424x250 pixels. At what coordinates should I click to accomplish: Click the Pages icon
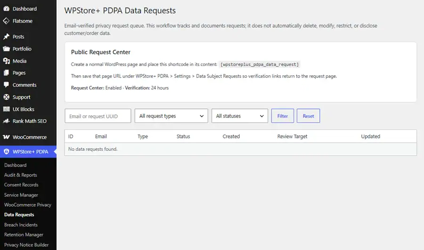click(x=6, y=73)
